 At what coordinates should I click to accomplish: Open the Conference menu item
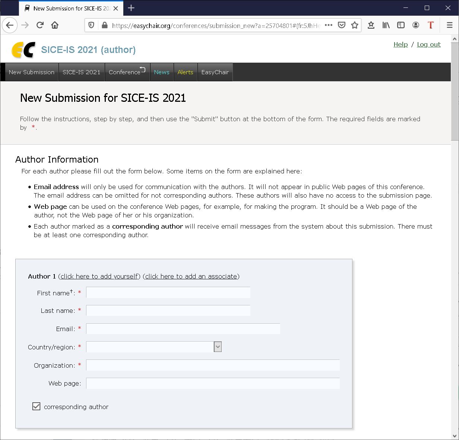[x=127, y=72]
